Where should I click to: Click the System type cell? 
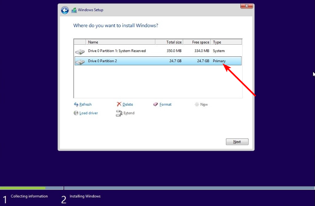pyautogui.click(x=219, y=51)
